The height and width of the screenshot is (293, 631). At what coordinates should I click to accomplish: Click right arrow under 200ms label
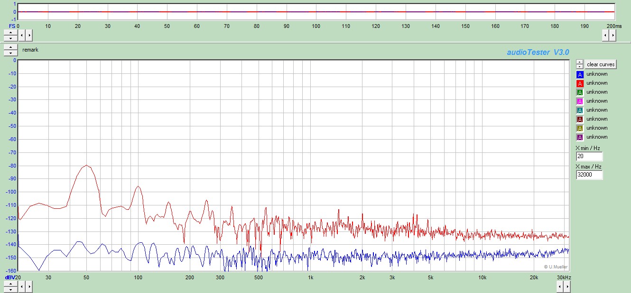[x=612, y=35]
